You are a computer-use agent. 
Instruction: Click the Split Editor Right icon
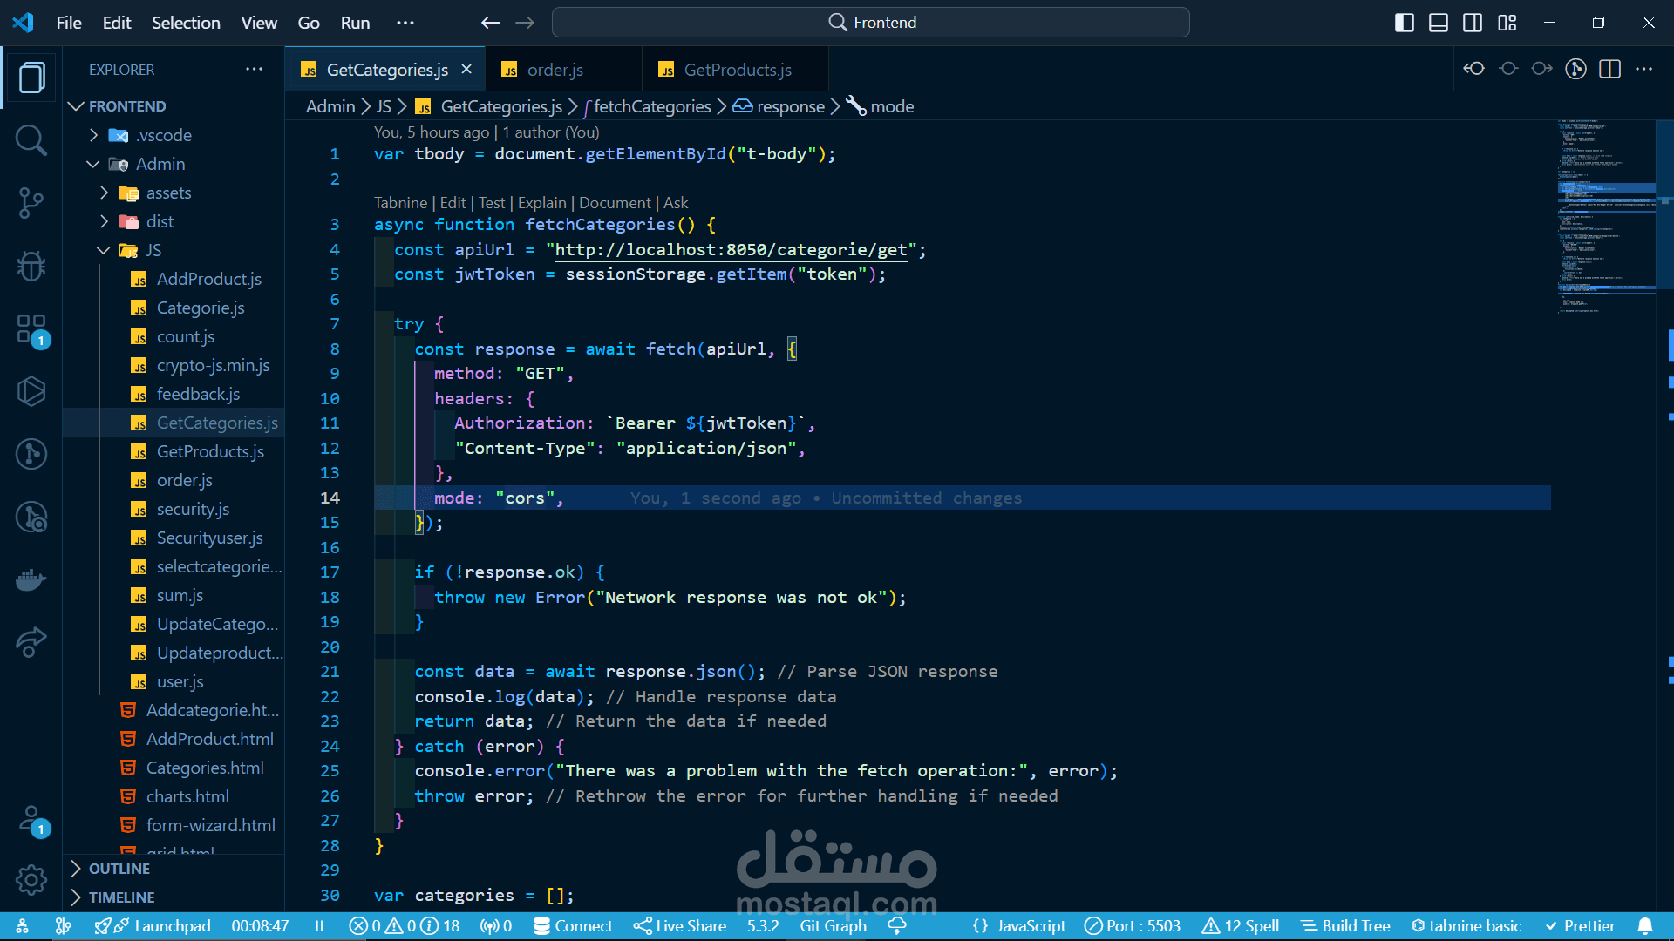tap(1610, 70)
